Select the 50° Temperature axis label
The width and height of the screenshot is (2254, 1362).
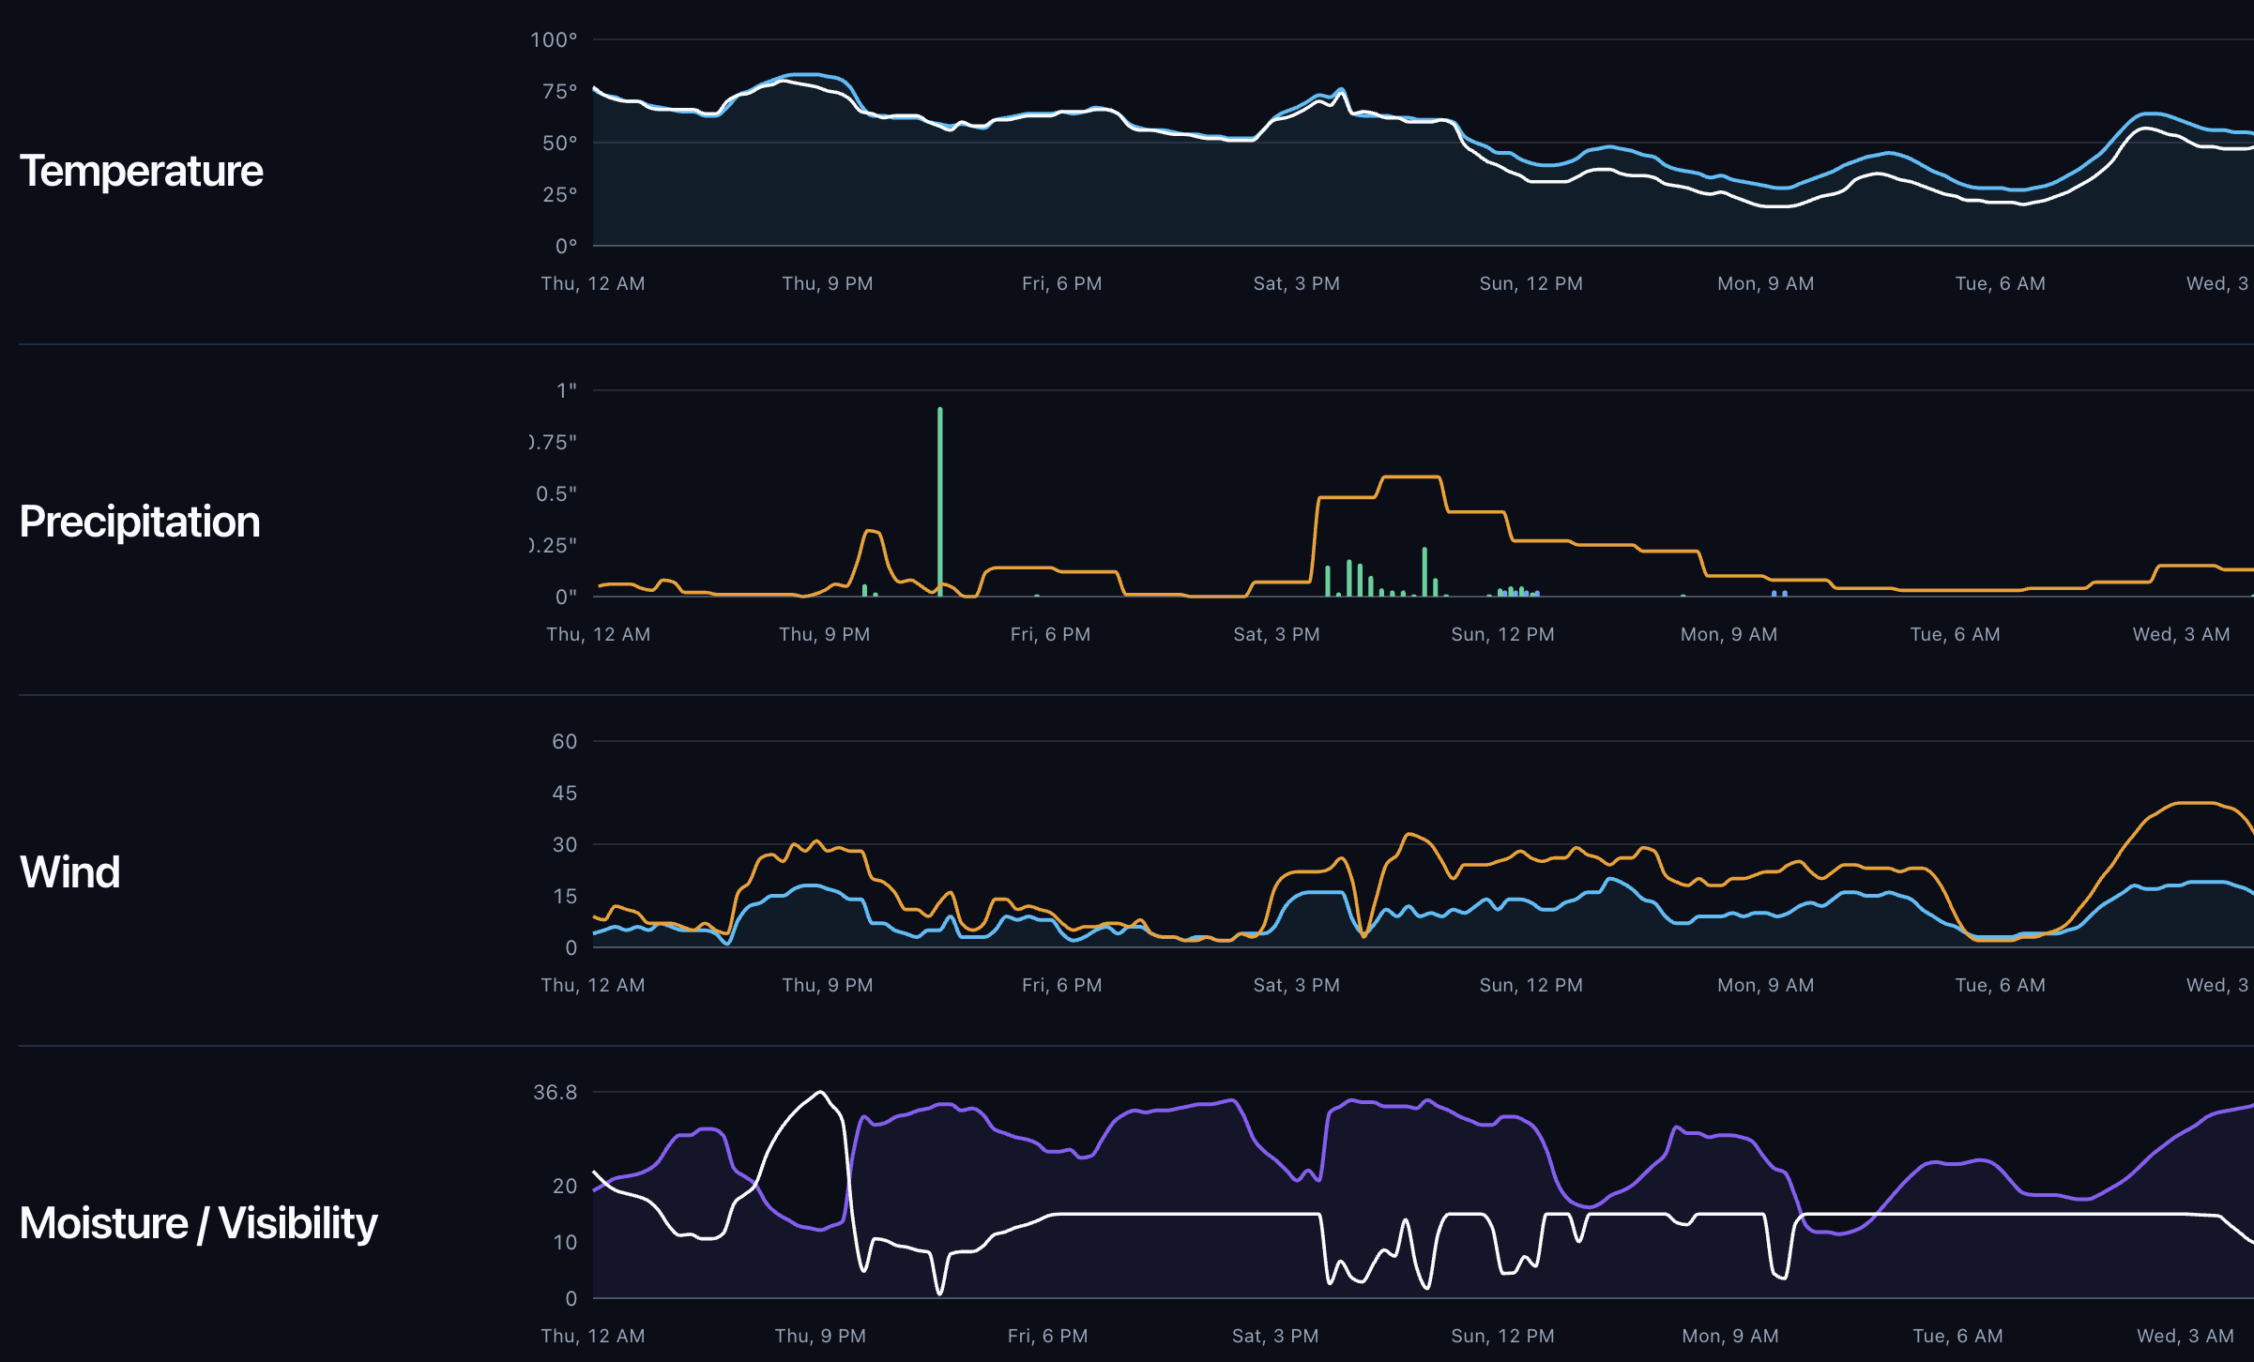click(560, 143)
